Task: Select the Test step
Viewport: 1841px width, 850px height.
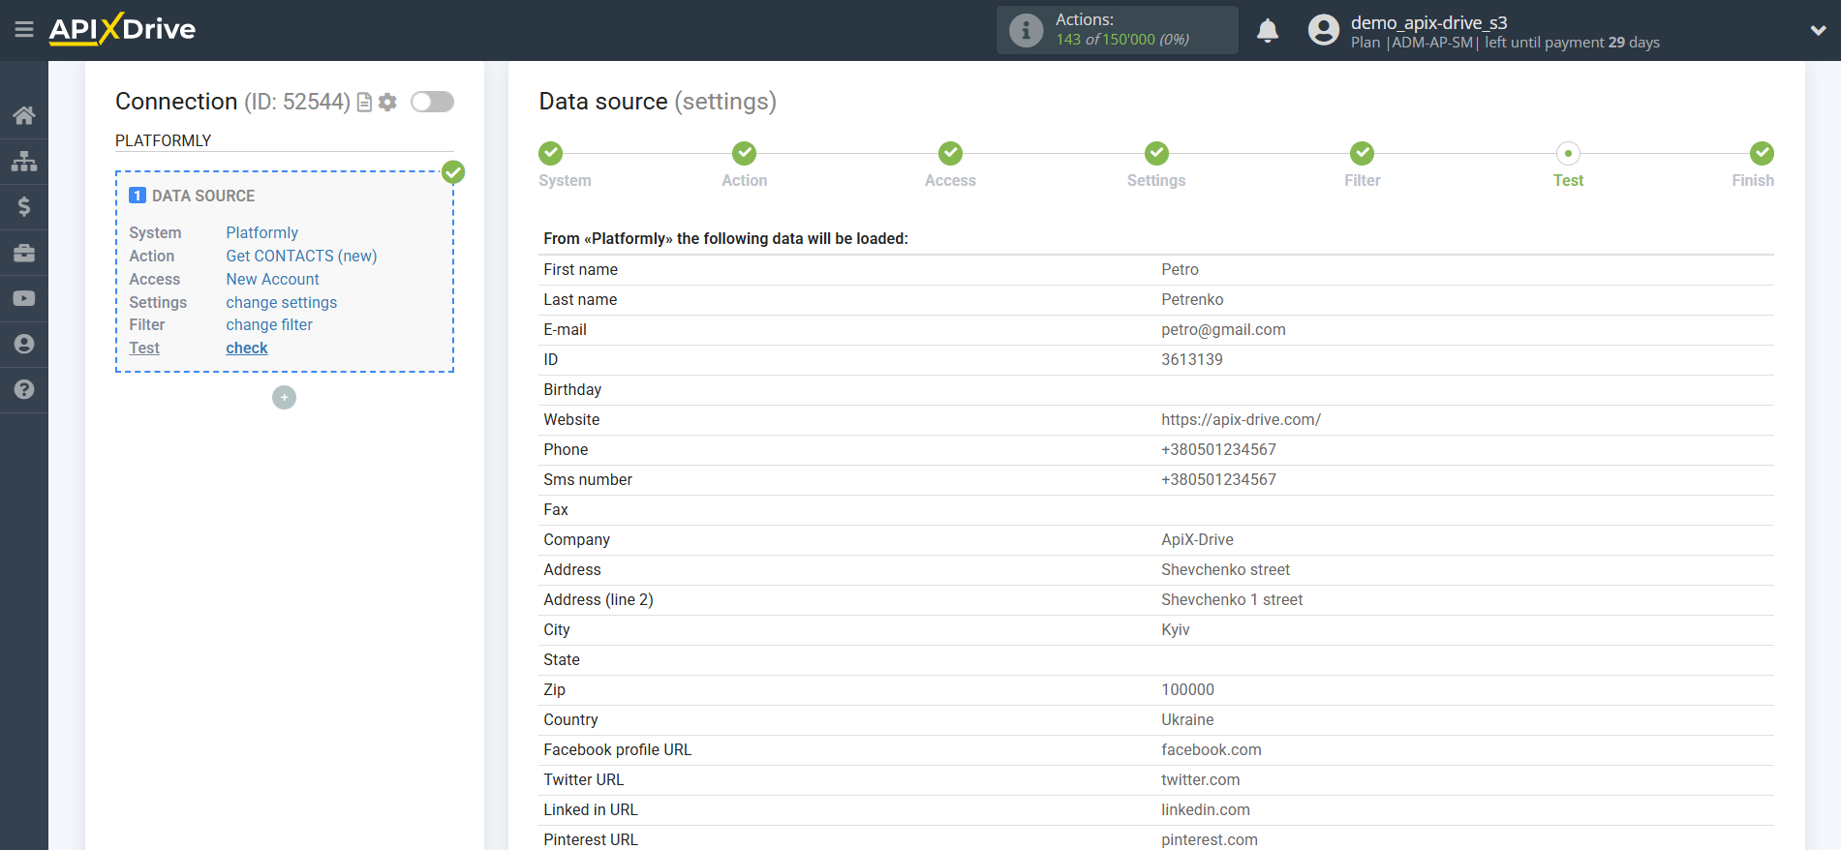Action: coord(1568,180)
